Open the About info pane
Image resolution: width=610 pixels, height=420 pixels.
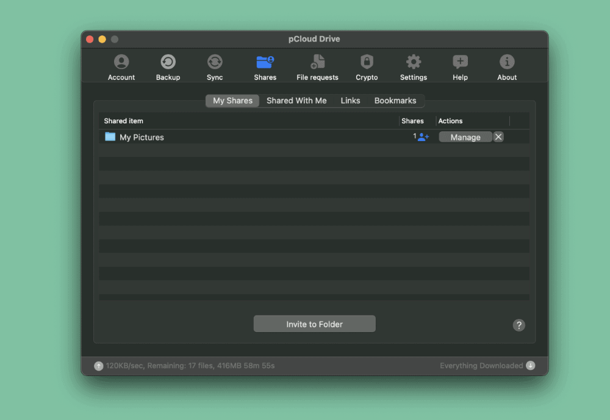[x=507, y=67]
